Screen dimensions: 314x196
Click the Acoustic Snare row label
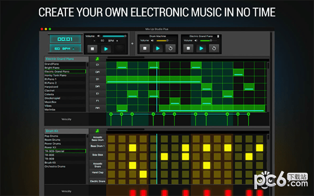(x=97, y=165)
